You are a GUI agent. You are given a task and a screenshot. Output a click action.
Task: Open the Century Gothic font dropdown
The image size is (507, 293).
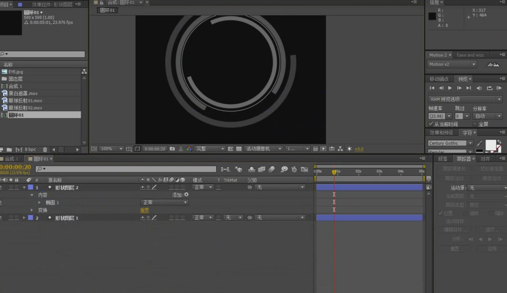coord(450,143)
